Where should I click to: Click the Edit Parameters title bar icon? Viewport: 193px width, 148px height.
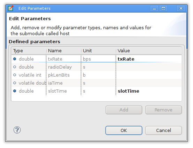point(11,8)
